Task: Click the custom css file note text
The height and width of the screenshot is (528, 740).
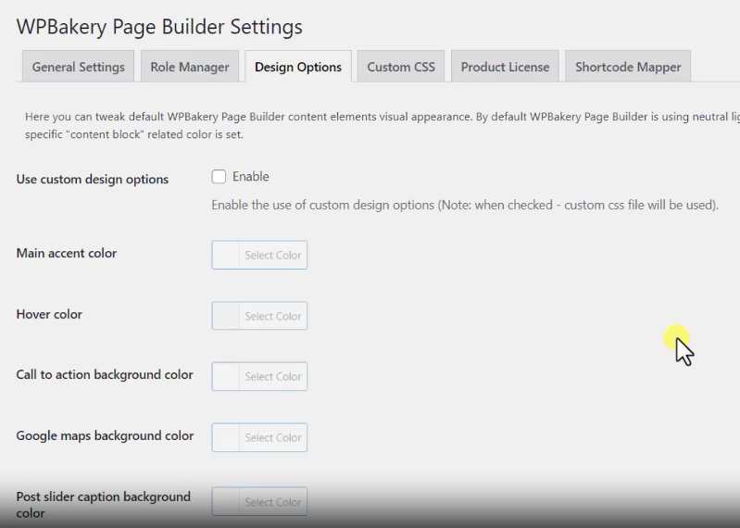Action: (x=465, y=206)
